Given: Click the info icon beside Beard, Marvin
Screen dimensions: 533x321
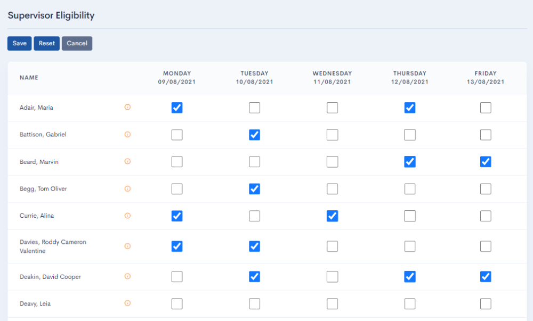Looking at the screenshot, I should pos(127,161).
